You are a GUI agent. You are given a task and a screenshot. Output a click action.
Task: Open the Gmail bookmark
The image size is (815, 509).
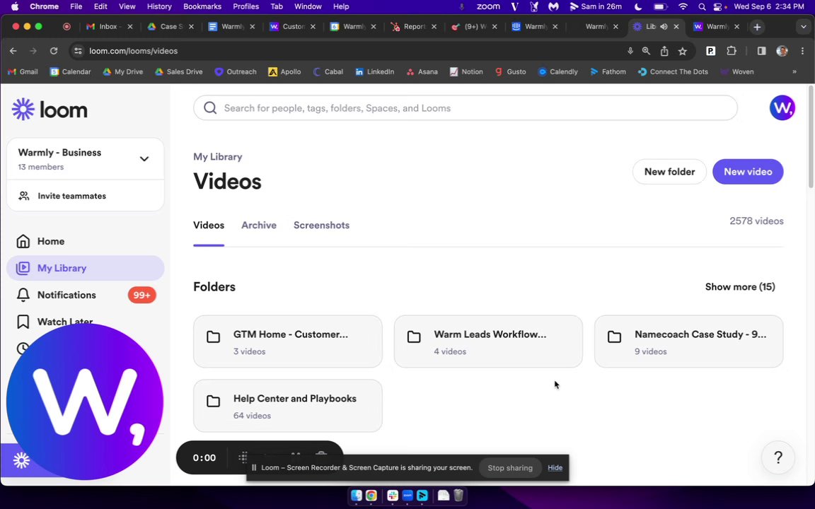tap(23, 71)
